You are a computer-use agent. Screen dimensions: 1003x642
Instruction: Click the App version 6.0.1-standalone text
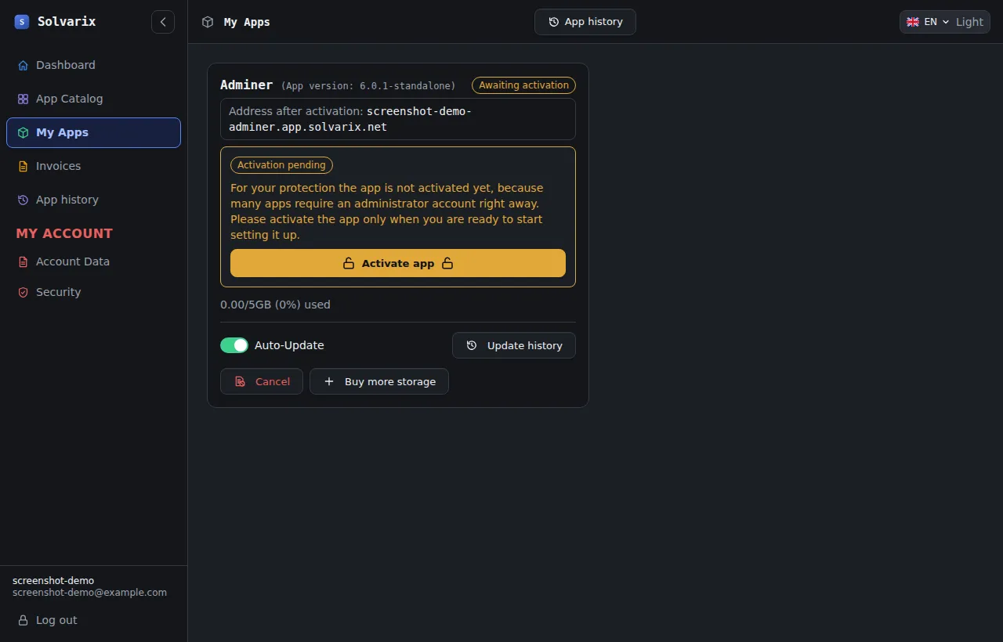[368, 85]
